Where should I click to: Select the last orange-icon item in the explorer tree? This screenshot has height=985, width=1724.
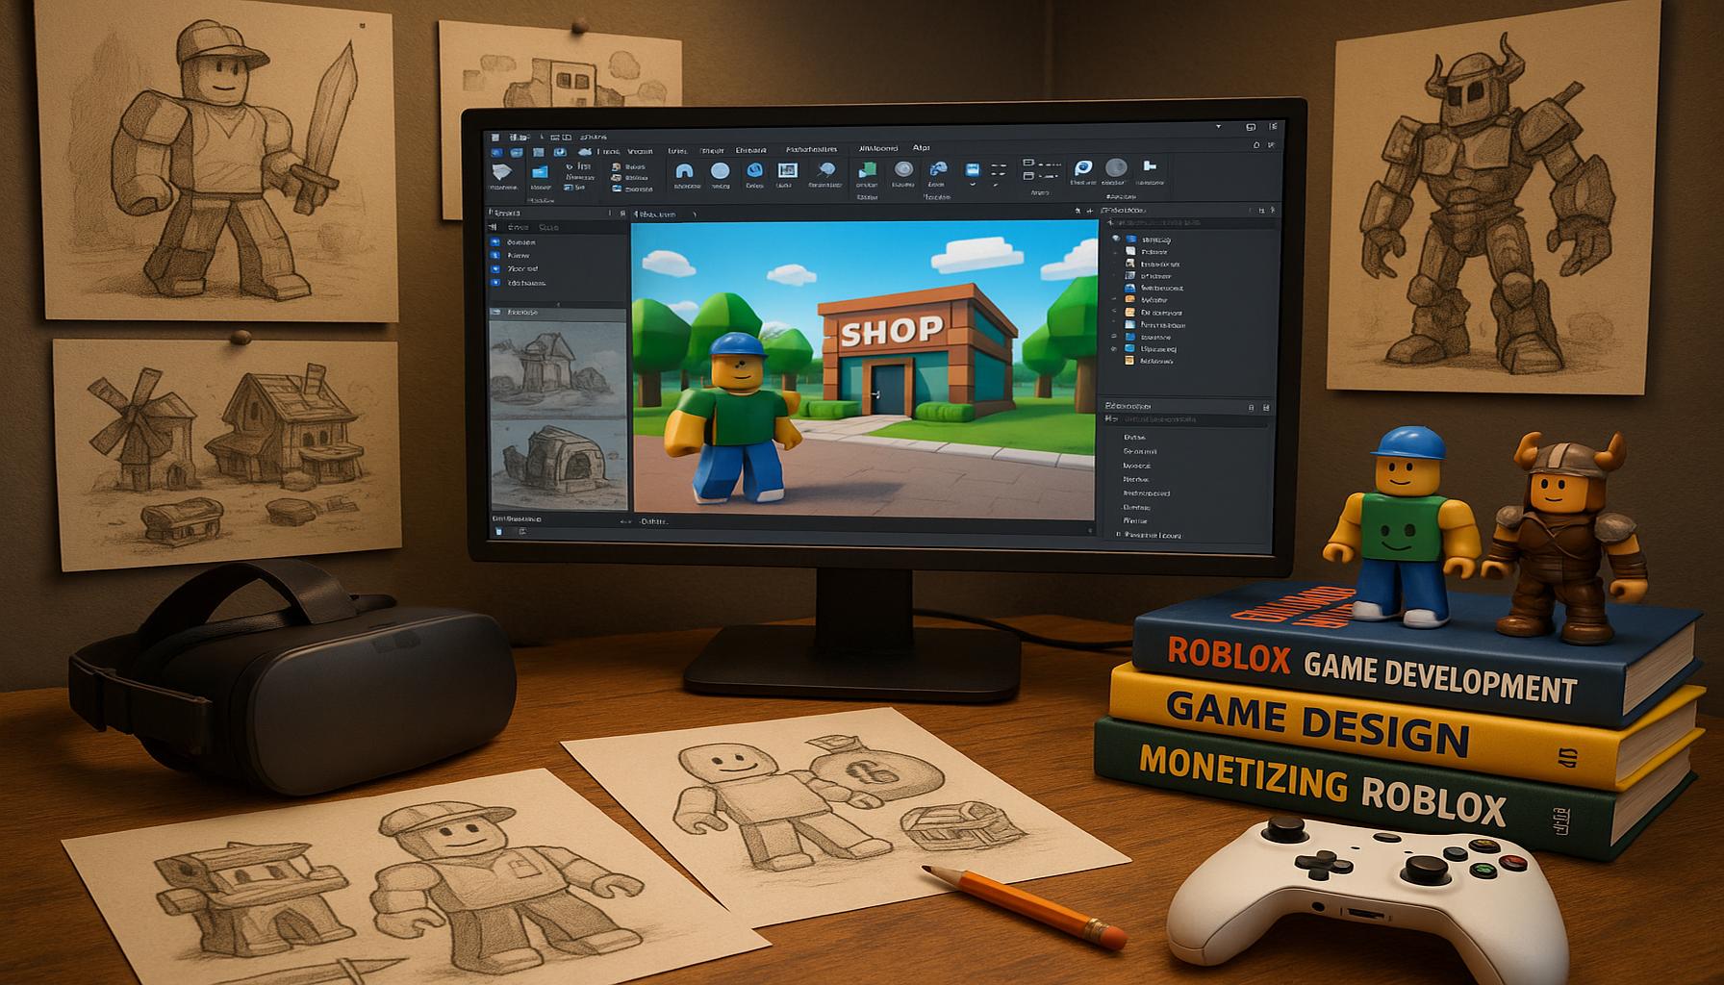[1129, 361]
